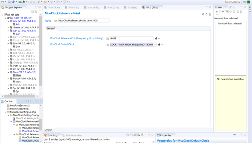Image resolution: width=252 pixels, height=143 pixels.
Task: Close the *Mcu (Mcu) editor tab
Action: point(160,7)
